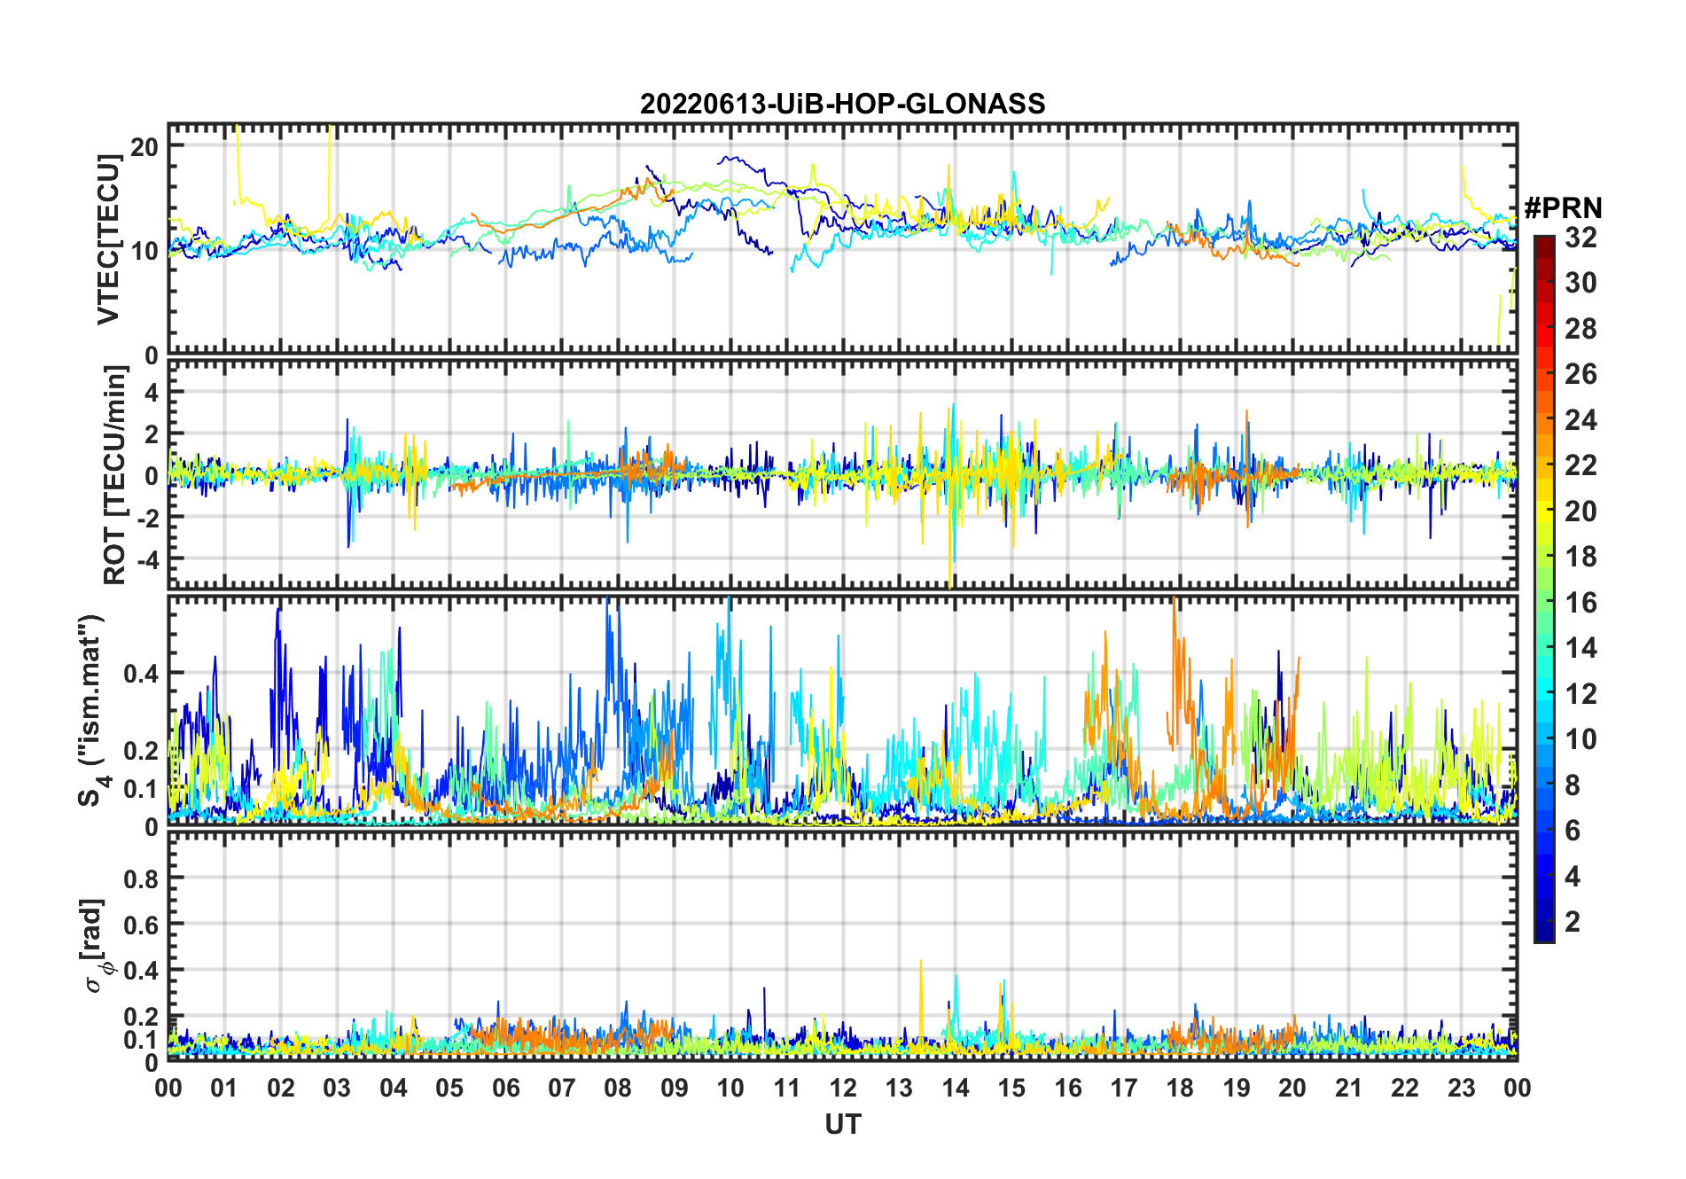
Task: Select the 10 tick on the VTEC axis
Action: pos(144,251)
